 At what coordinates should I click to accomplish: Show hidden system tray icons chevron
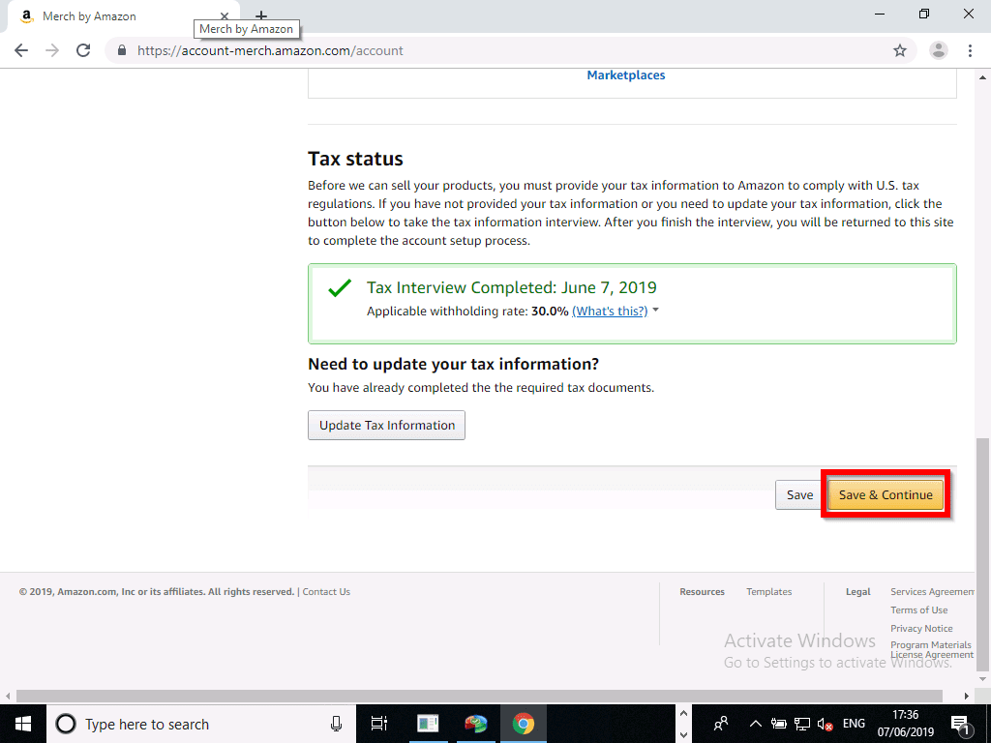pyautogui.click(x=756, y=724)
